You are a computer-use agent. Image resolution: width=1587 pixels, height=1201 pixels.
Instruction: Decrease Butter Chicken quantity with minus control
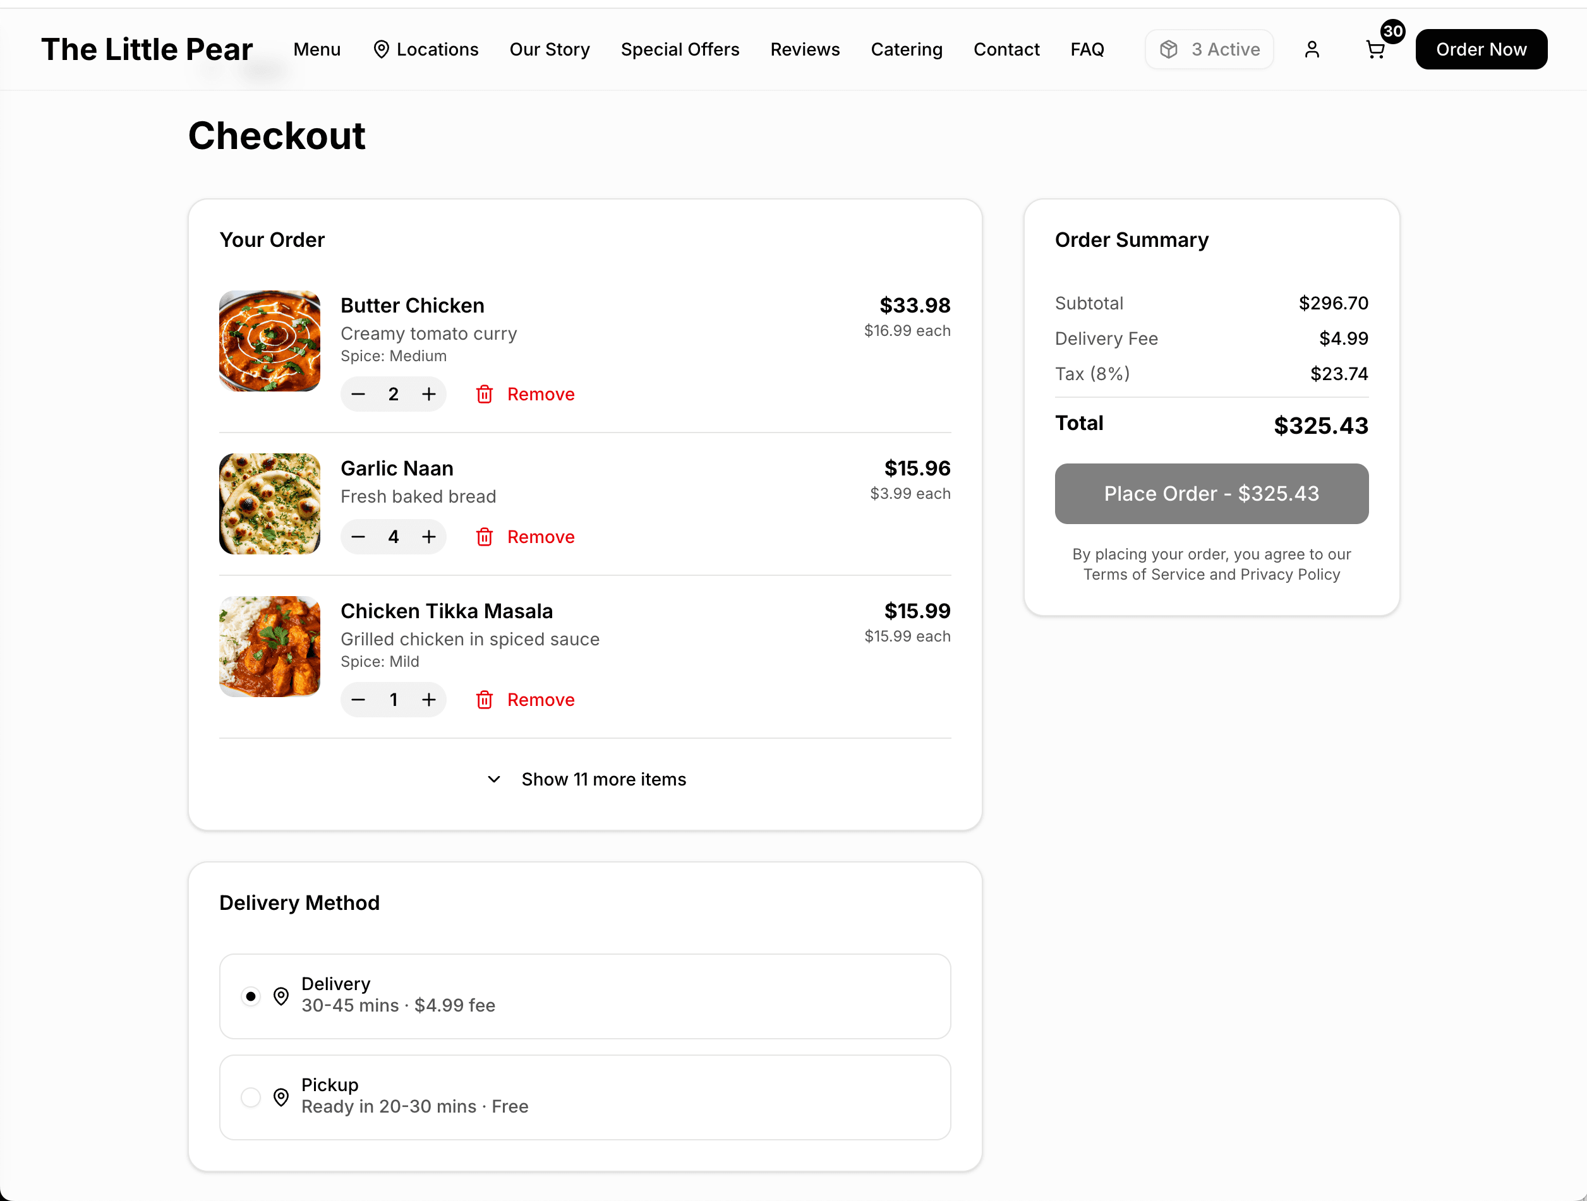click(358, 393)
